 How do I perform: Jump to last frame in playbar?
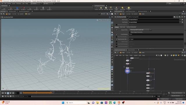click(13, 93)
